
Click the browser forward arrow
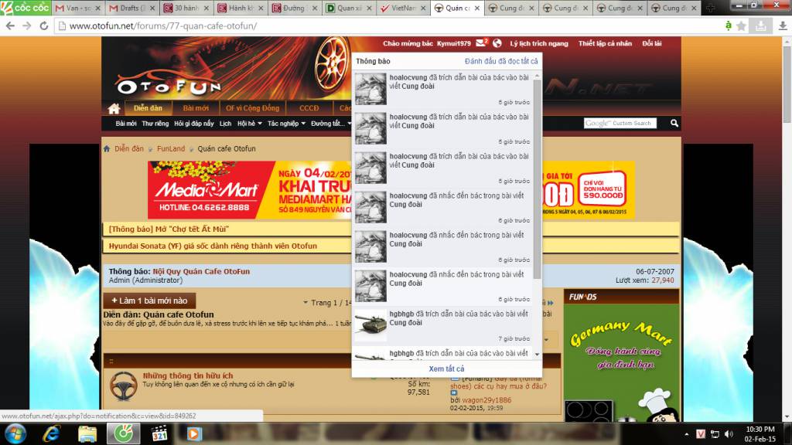(x=27, y=25)
